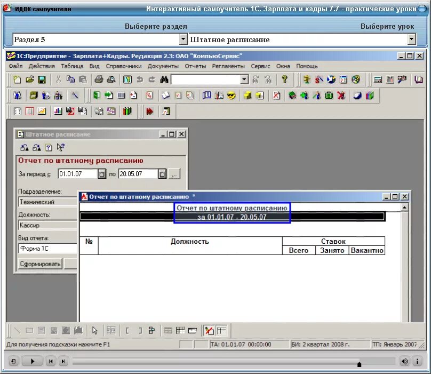431x374 pixels.
Task: Open calendar picker for end date 20.05.07
Action: (x=162, y=174)
